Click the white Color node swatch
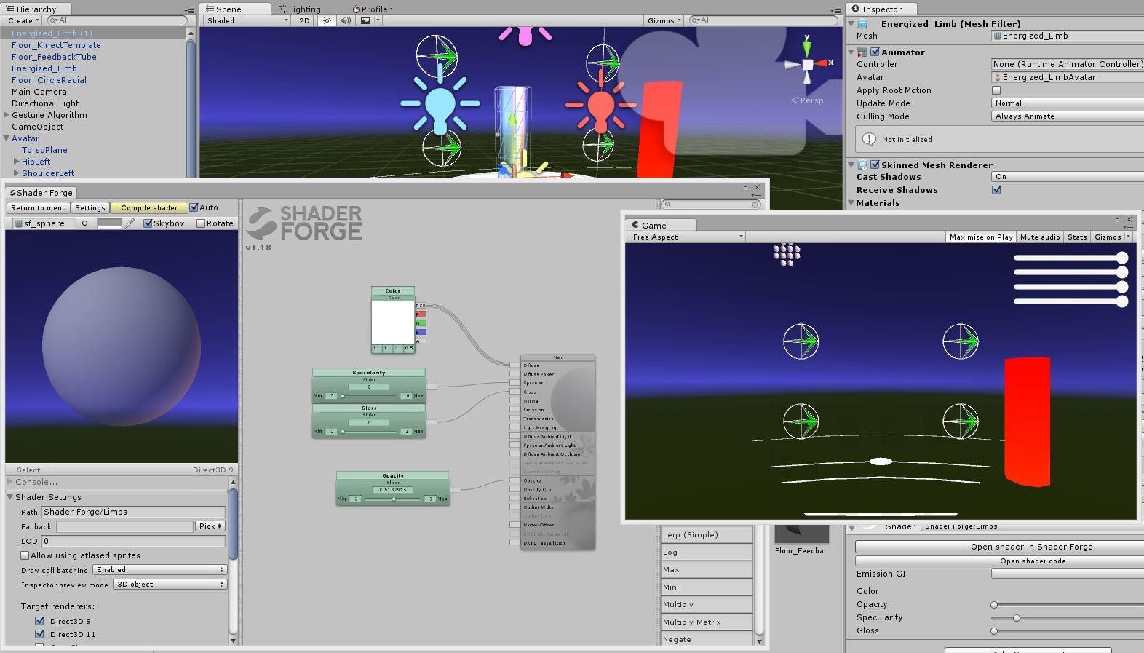This screenshot has height=653, width=1144. (392, 322)
